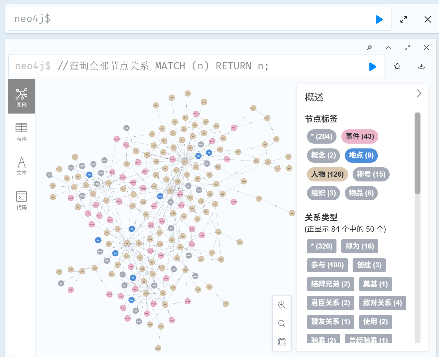Select the 称为 (16) relationship type
439x357 pixels.
click(x=360, y=246)
